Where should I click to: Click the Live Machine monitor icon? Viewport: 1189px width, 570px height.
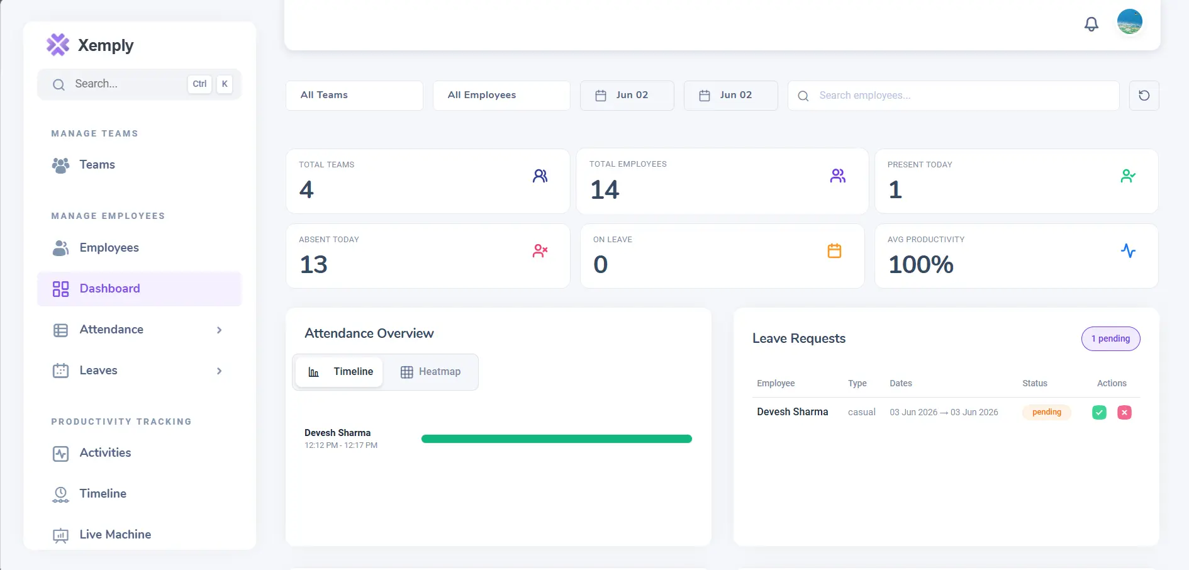pos(60,535)
